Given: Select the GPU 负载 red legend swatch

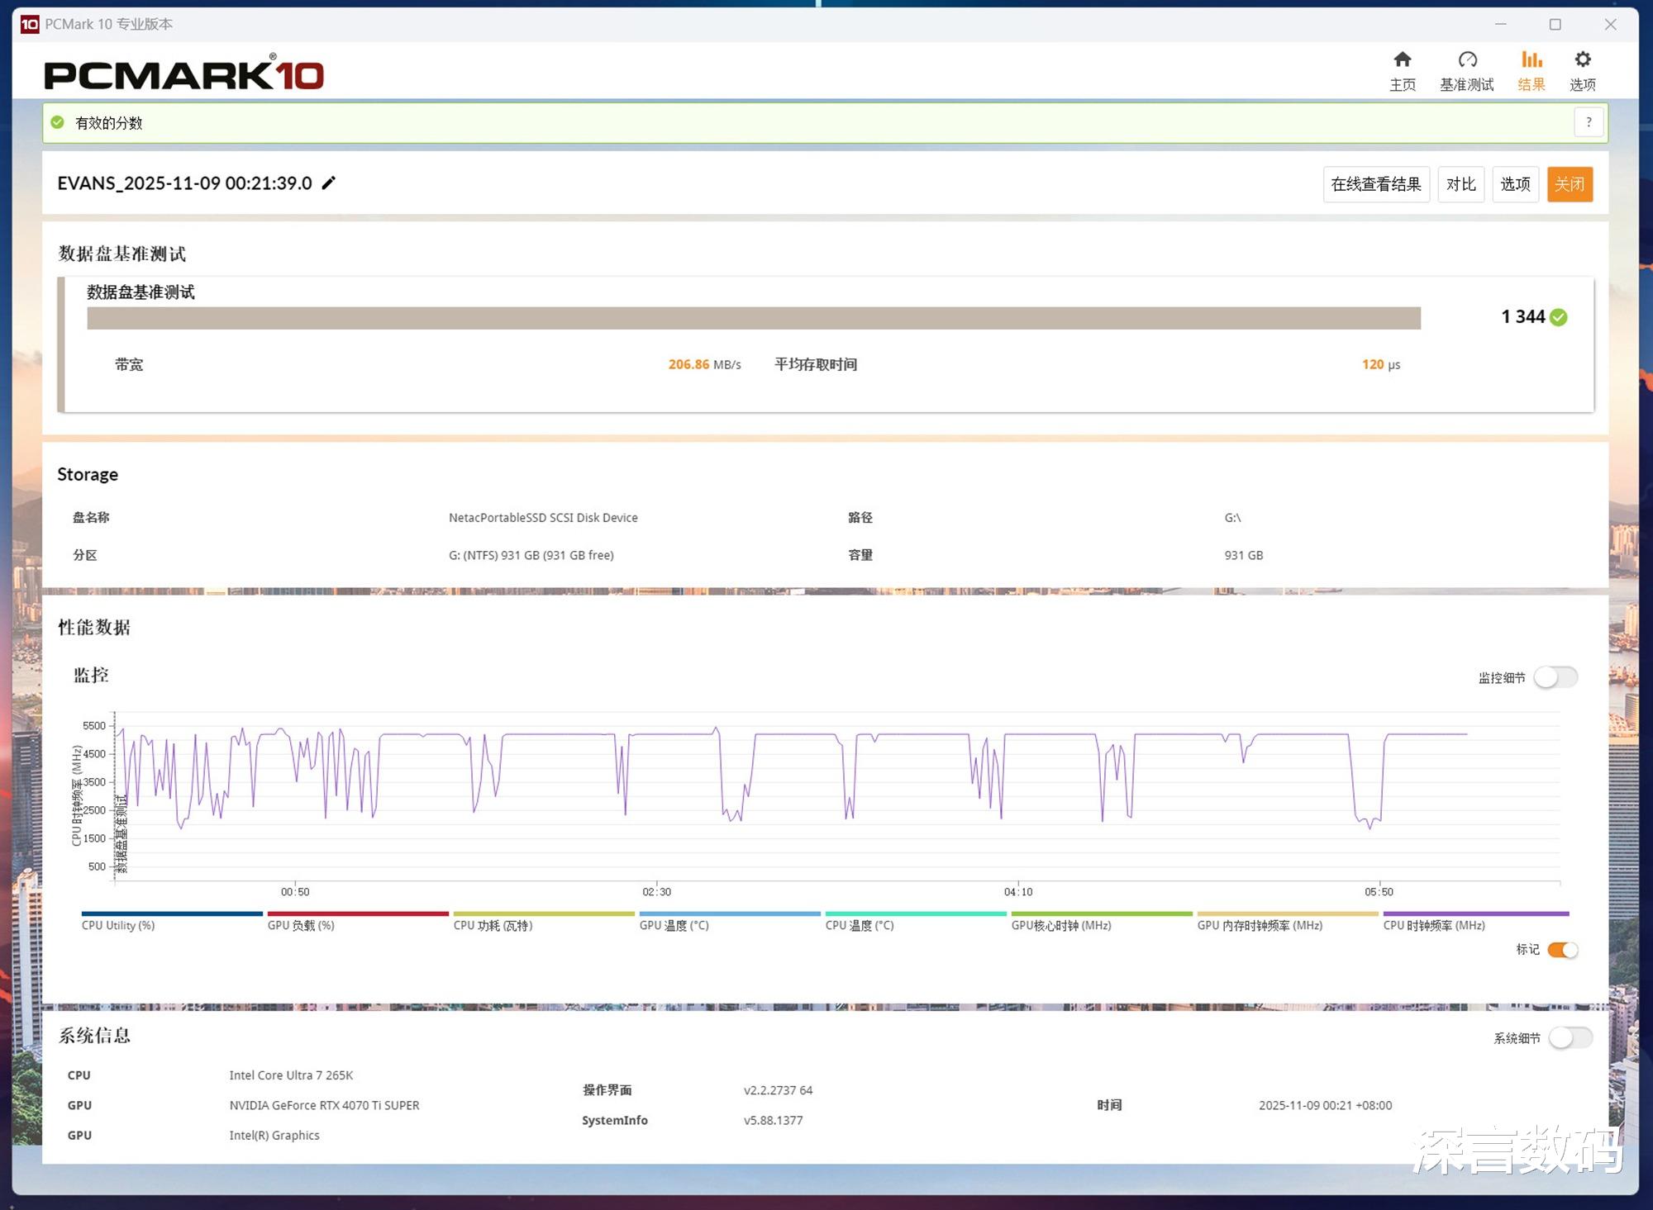Looking at the screenshot, I should [357, 913].
